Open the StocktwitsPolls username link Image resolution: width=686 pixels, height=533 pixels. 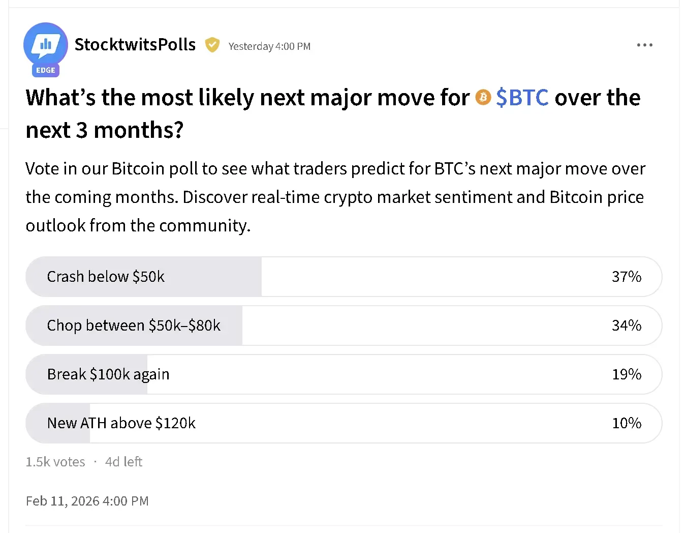[135, 45]
